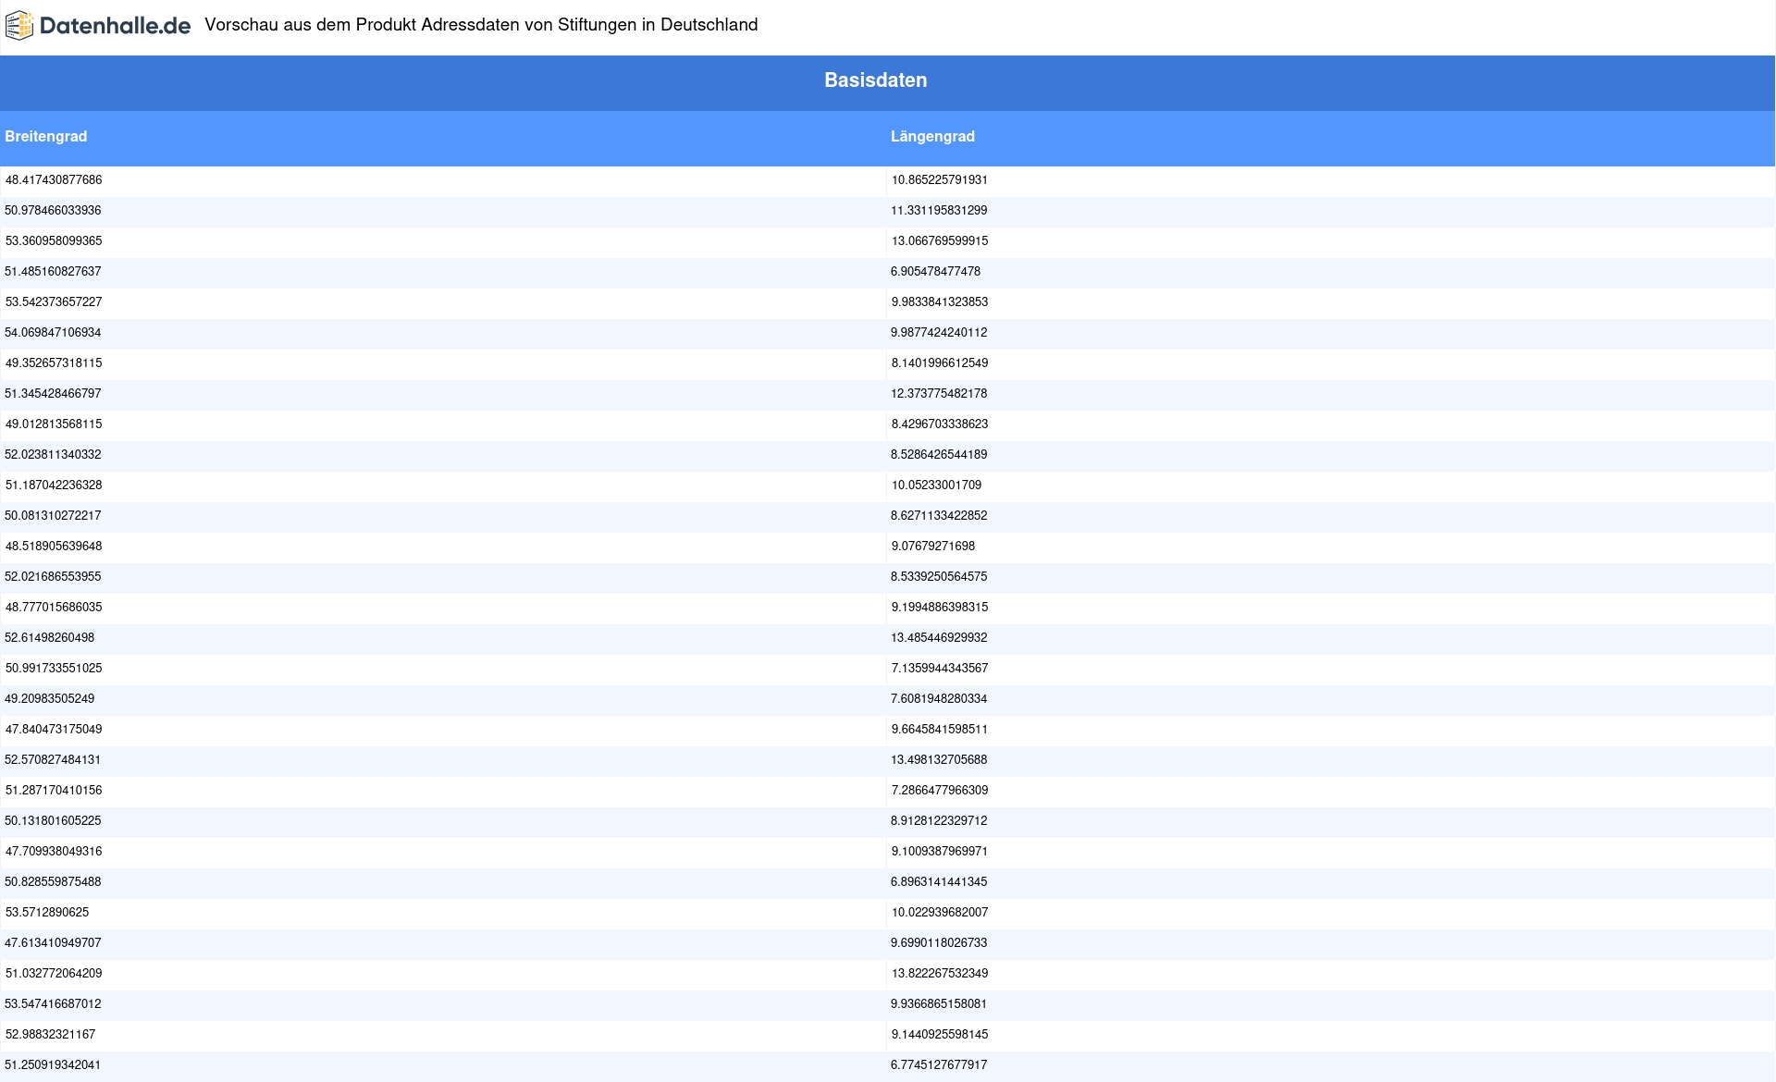Click the page title about Stiftungen in Deutschland
Viewport: 1776px width, 1082px height.
pyautogui.click(x=481, y=25)
